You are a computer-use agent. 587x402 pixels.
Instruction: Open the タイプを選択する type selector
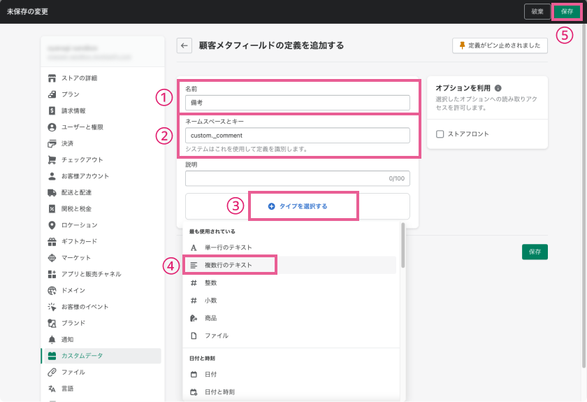coord(298,206)
